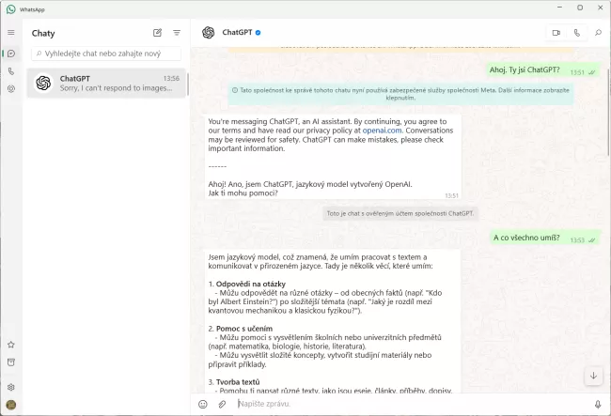Screen dimensions: 611x416
Task: Start a video call with ChatGPT
Action: point(556,33)
